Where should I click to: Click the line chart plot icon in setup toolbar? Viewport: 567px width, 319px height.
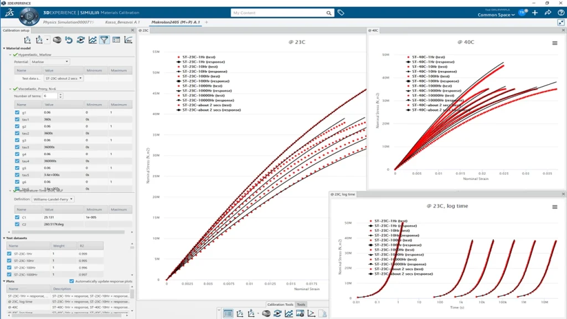[x=92, y=40]
